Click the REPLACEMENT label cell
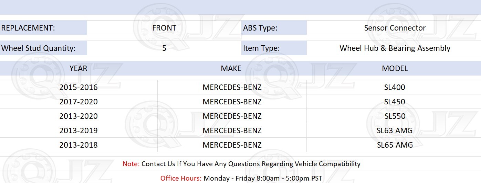481x183 pixels. point(43,28)
